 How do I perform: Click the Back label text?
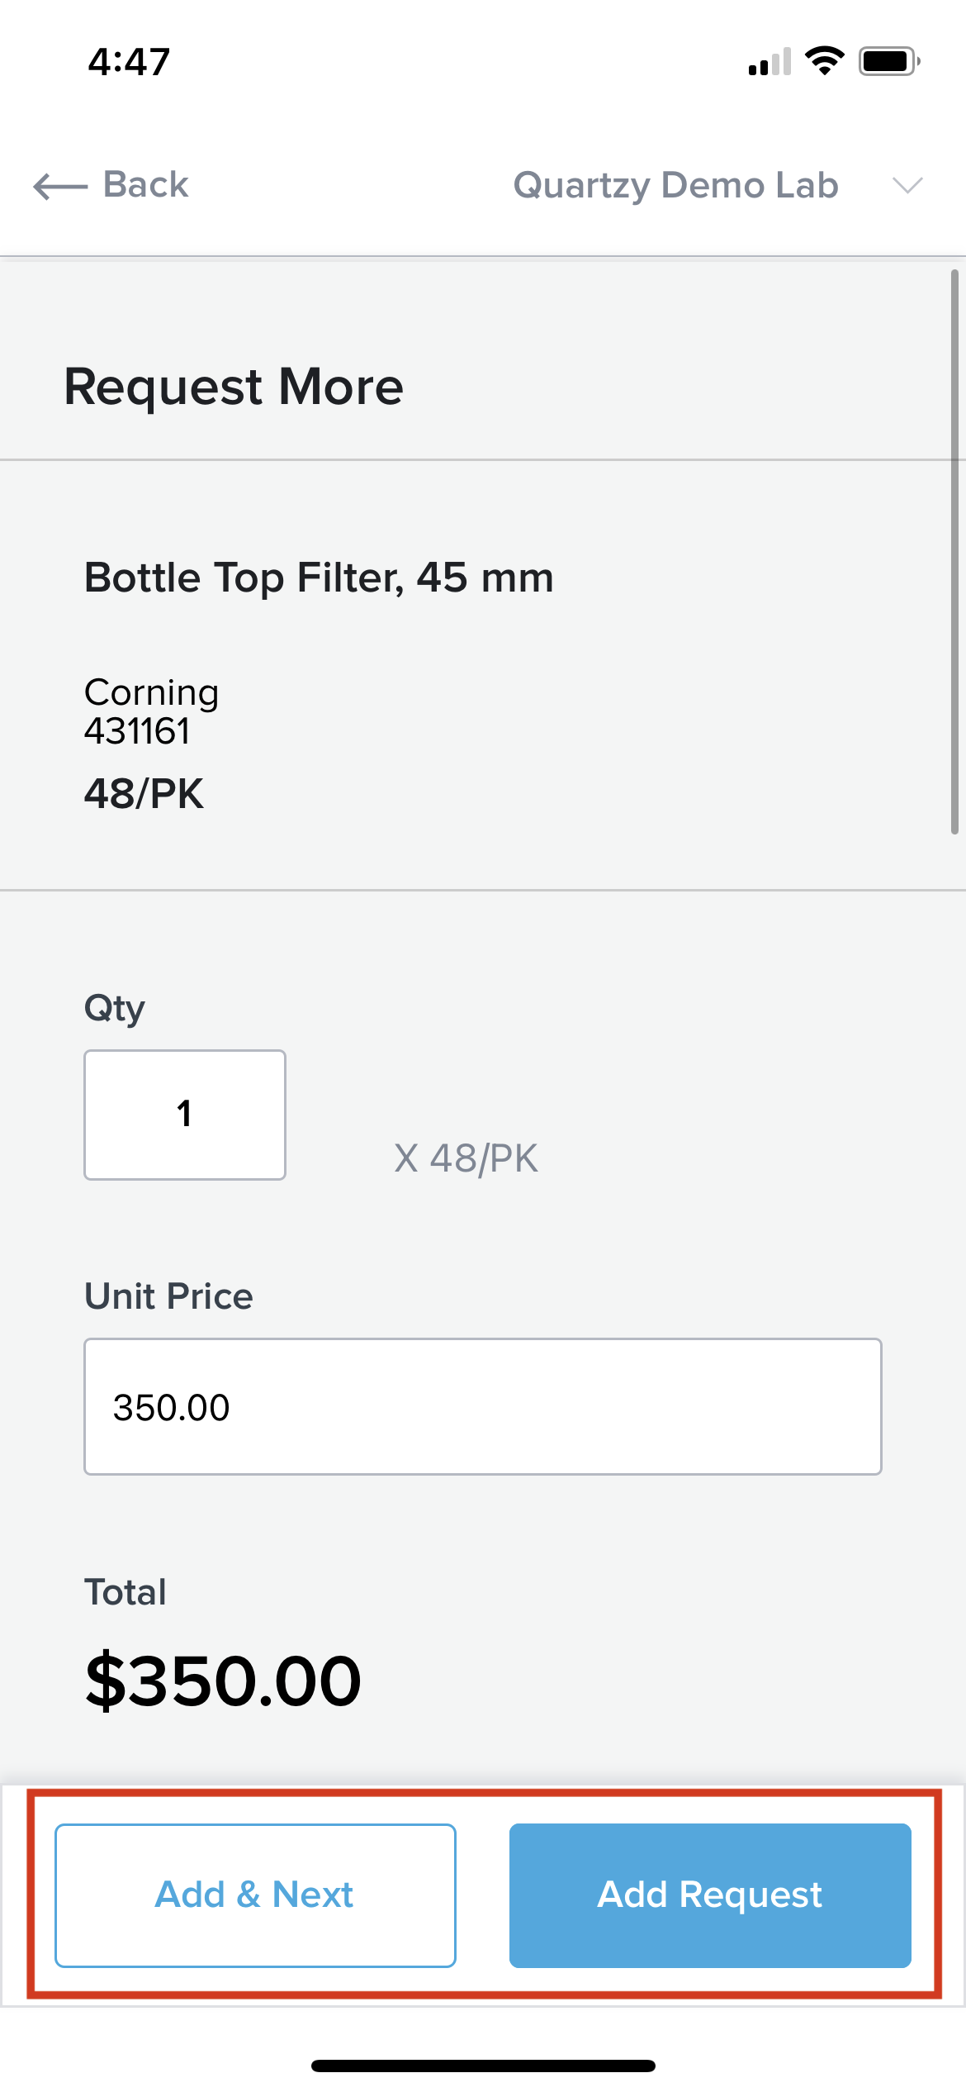coord(146,184)
